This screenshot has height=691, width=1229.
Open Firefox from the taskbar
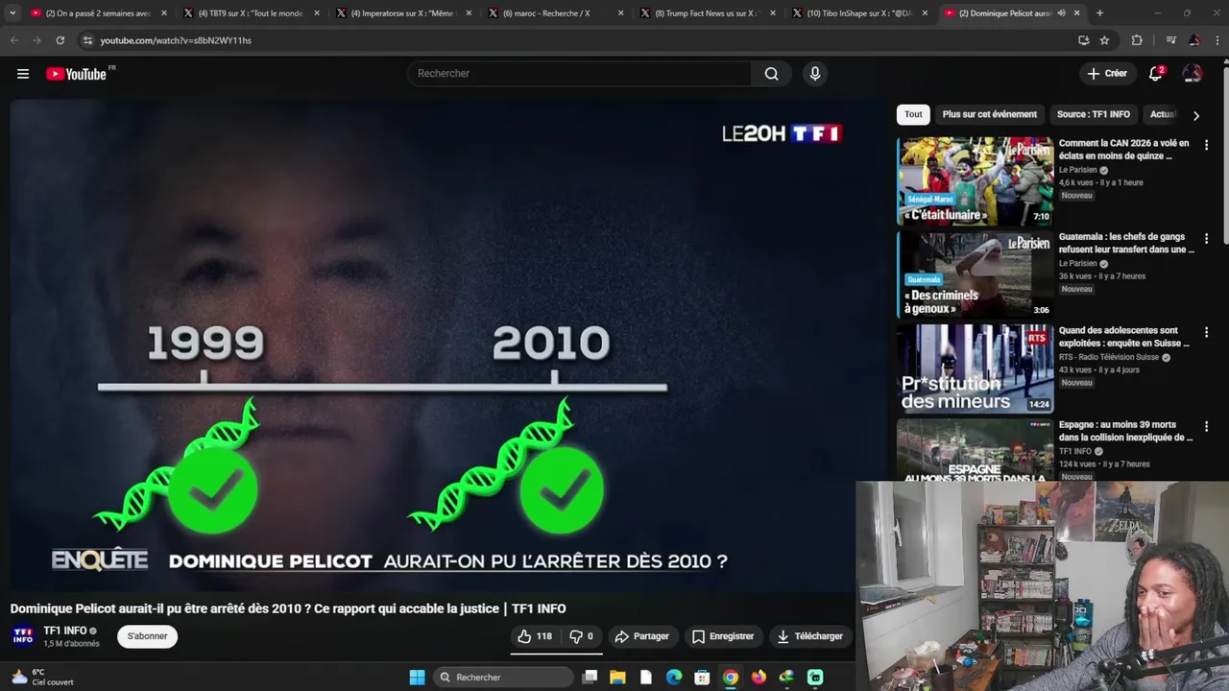pyautogui.click(x=759, y=678)
